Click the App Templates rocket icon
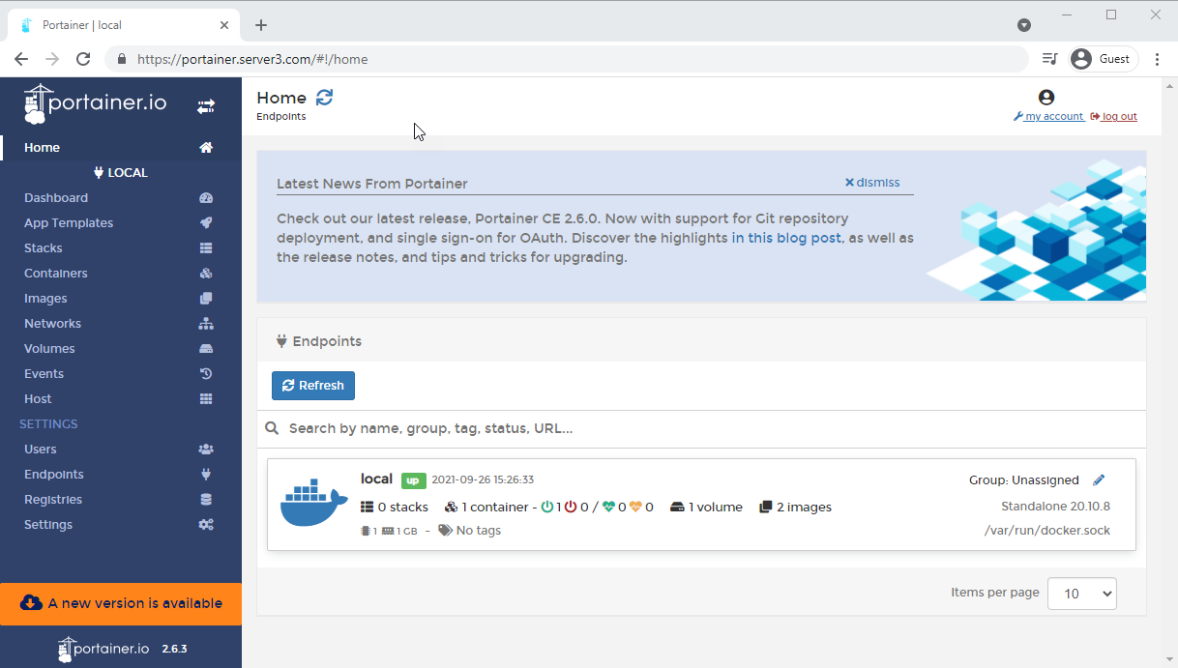The width and height of the screenshot is (1178, 668). [206, 223]
